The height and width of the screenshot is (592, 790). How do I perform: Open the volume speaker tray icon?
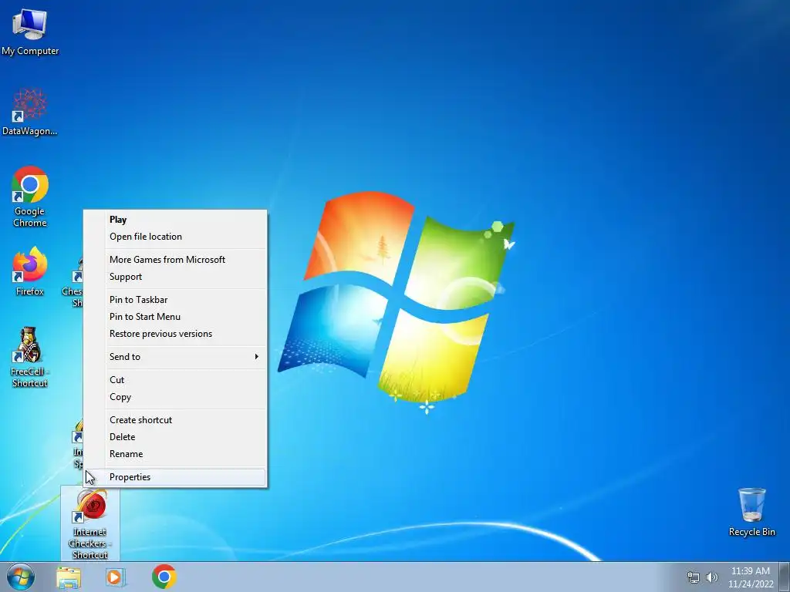(x=712, y=577)
